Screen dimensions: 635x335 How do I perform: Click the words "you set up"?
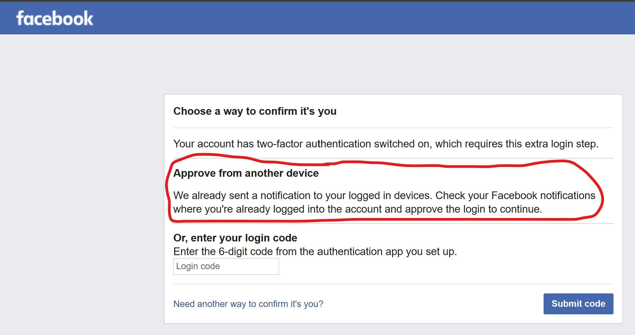coord(431,252)
